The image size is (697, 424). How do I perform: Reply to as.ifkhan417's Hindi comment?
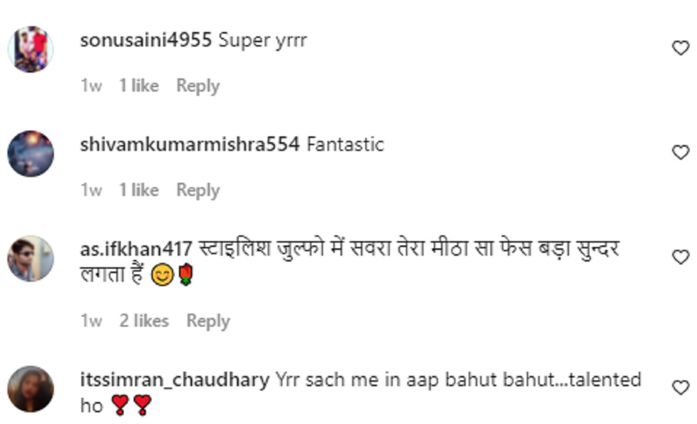pos(207,321)
